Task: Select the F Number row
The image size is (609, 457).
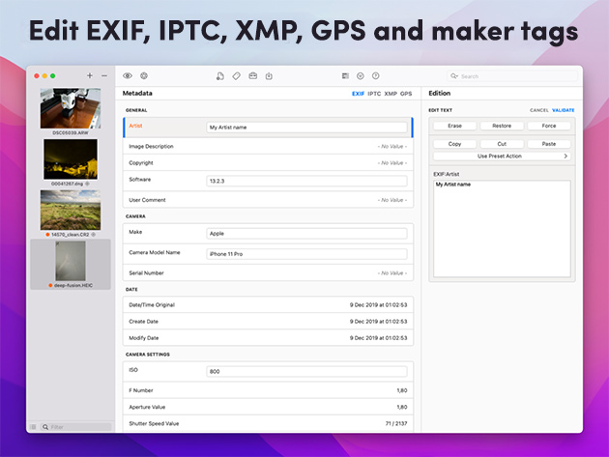Action: pos(268,390)
